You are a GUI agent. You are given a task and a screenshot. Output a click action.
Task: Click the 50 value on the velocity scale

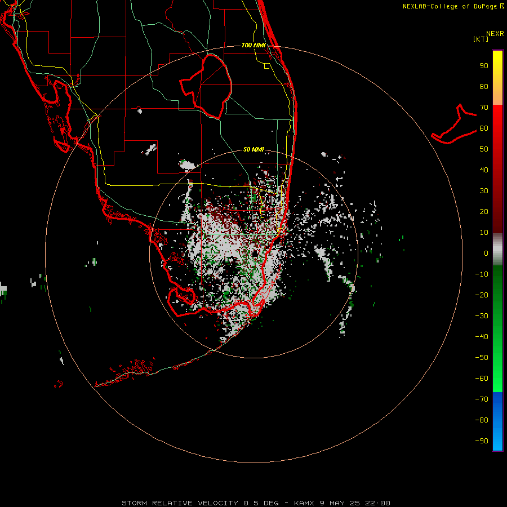[x=484, y=149]
